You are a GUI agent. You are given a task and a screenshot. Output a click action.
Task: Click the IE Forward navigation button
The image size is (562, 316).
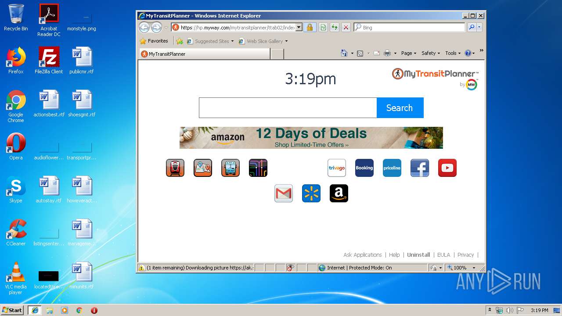156,27
